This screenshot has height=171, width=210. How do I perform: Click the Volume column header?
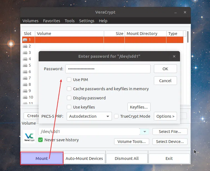point(69,34)
